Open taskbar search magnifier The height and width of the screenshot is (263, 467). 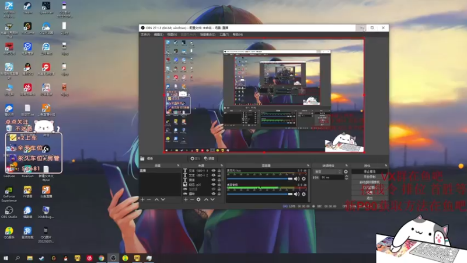(18, 258)
